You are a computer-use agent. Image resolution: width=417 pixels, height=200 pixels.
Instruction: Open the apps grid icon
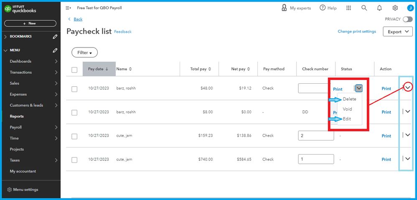[348, 8]
